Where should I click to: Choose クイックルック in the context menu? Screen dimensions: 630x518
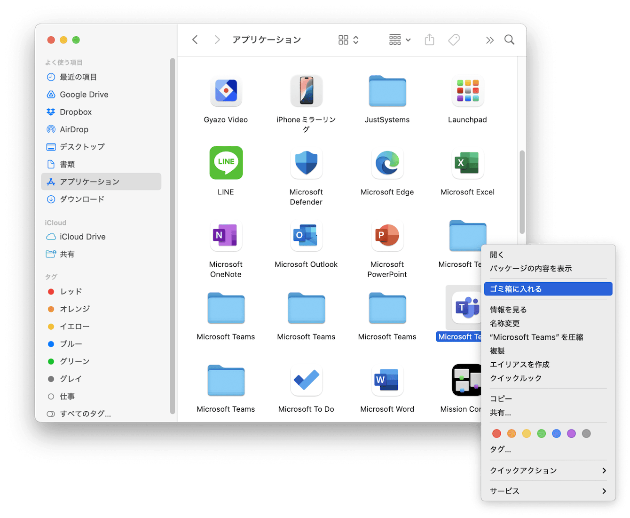(x=548, y=378)
